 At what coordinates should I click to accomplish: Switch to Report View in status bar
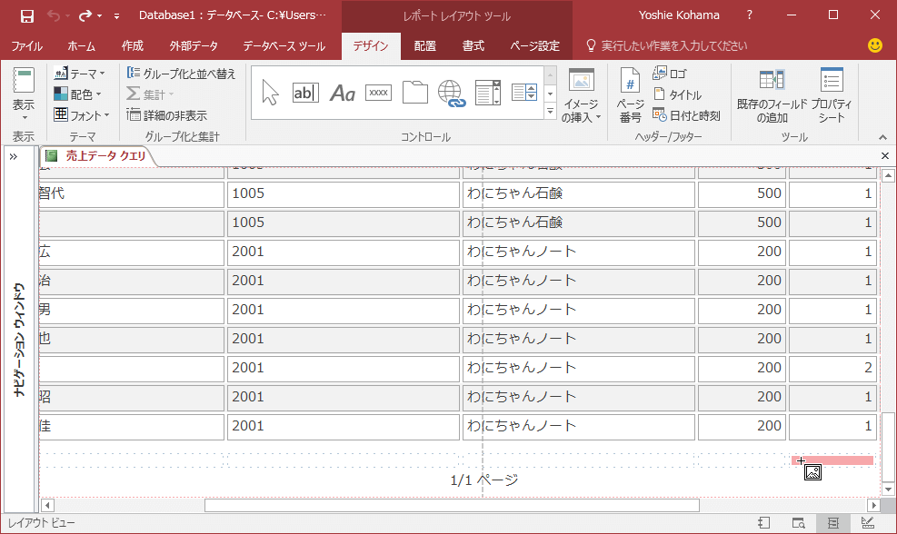pos(764,522)
